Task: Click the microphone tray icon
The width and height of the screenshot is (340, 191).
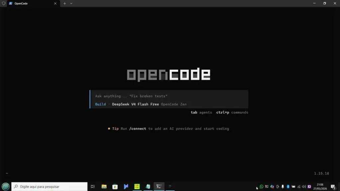Action: (283, 186)
